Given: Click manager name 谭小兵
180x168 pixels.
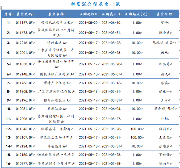Looking at the screenshot, I should pyautogui.click(x=164, y=33).
